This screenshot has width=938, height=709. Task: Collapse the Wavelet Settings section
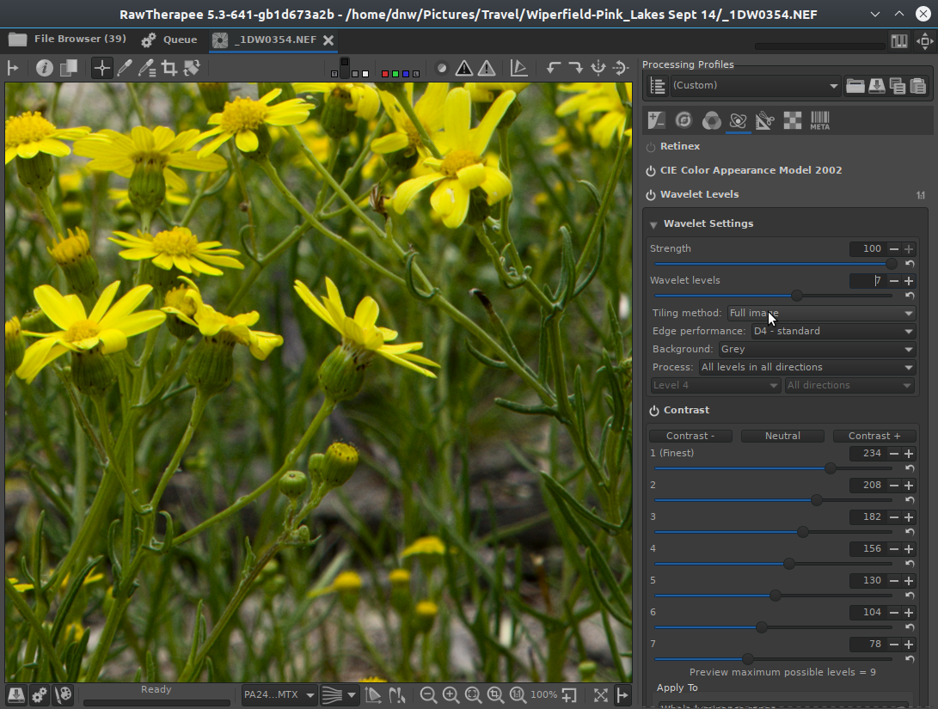654,224
